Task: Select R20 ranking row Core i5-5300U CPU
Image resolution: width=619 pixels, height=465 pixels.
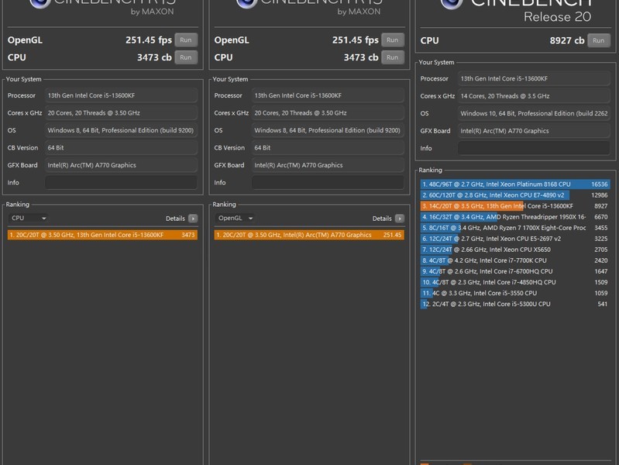Action: [x=515, y=304]
